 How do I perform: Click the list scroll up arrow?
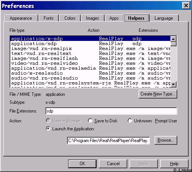173,39
